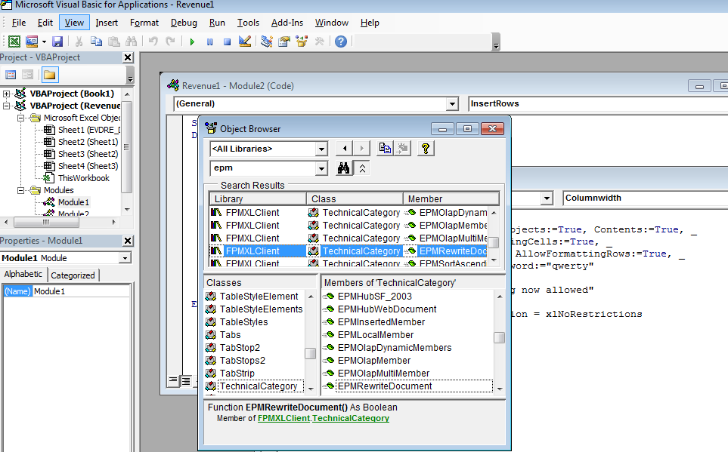Image resolution: width=728 pixels, height=452 pixels.
Task: Open the All Libraries dropdown
Action: pyautogui.click(x=321, y=149)
